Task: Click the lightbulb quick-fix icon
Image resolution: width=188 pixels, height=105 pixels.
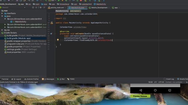Action: point(58,40)
